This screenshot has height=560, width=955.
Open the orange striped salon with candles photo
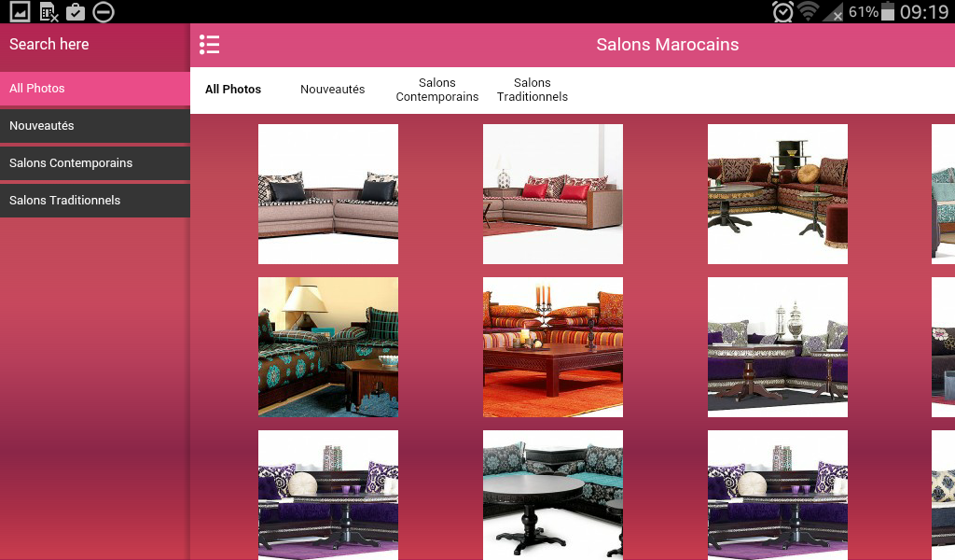[553, 346]
